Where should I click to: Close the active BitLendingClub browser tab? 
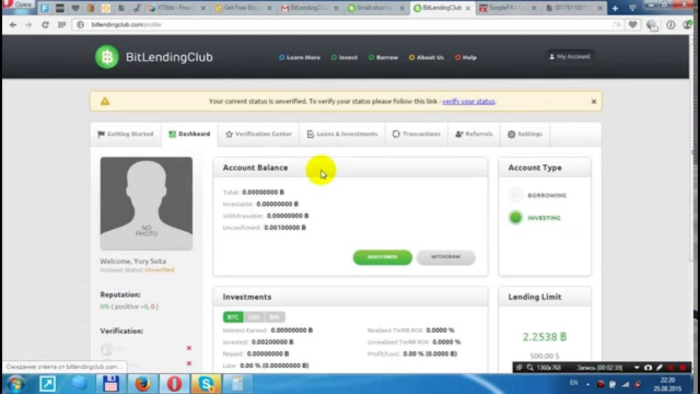pyautogui.click(x=468, y=8)
